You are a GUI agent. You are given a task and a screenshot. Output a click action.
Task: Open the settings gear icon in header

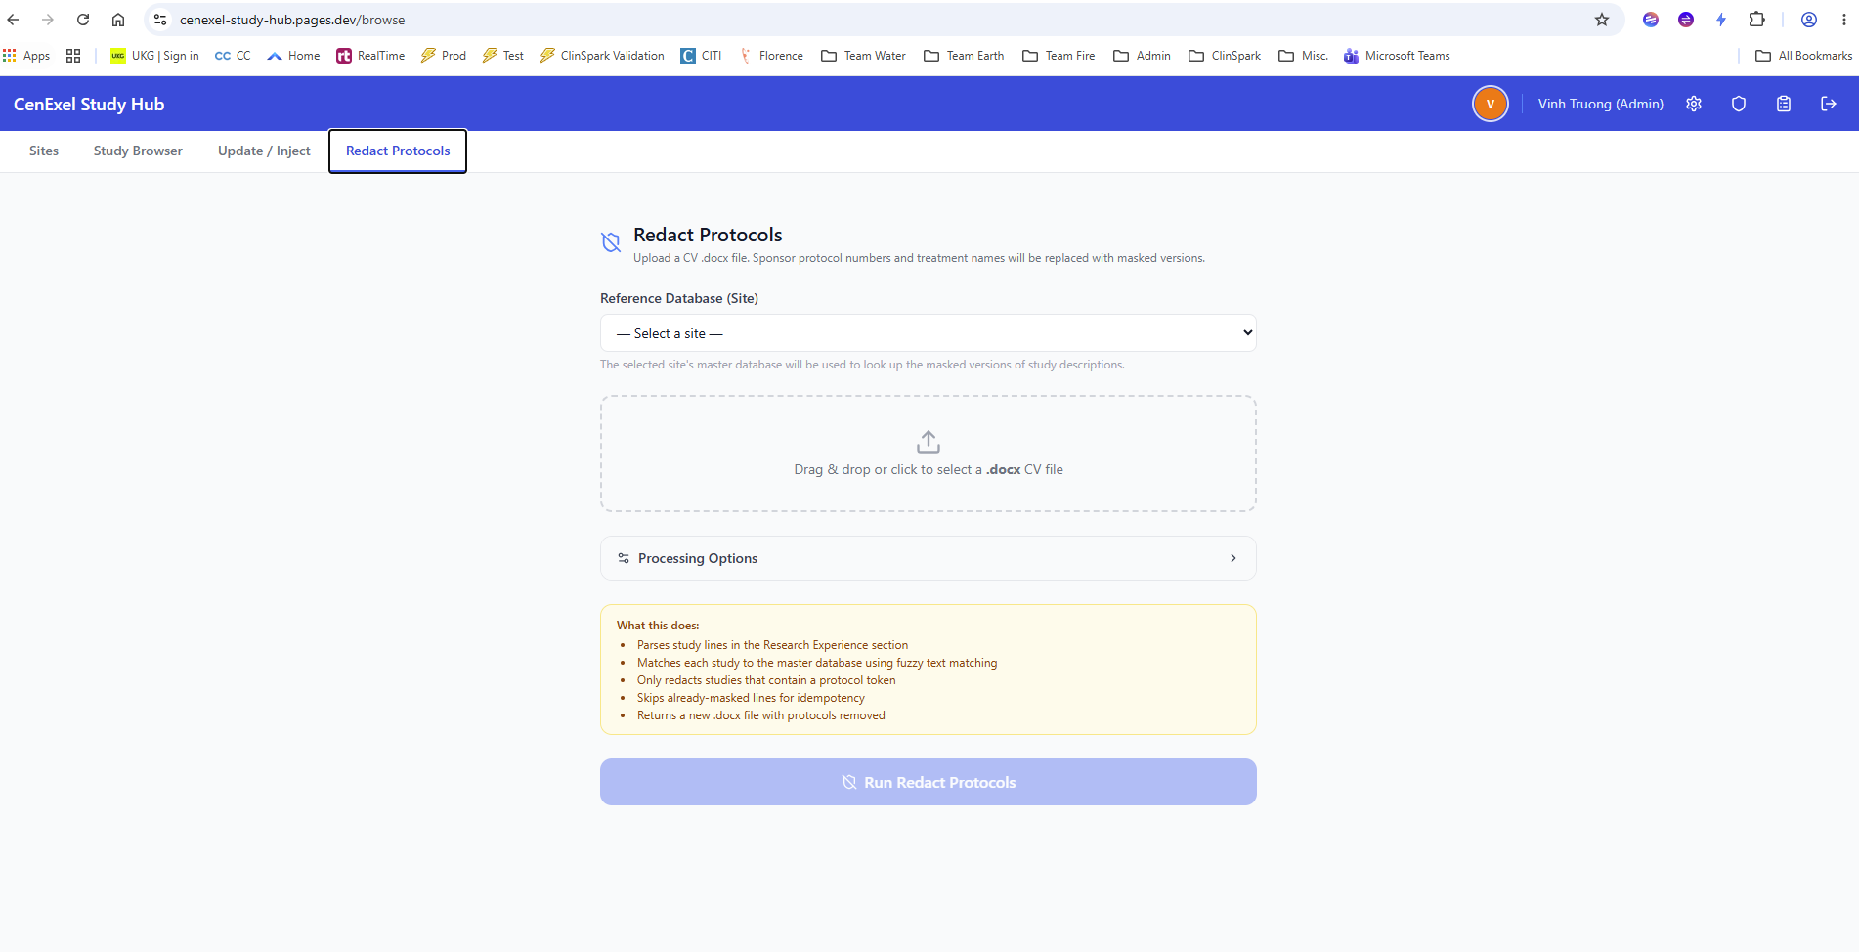pos(1694,104)
